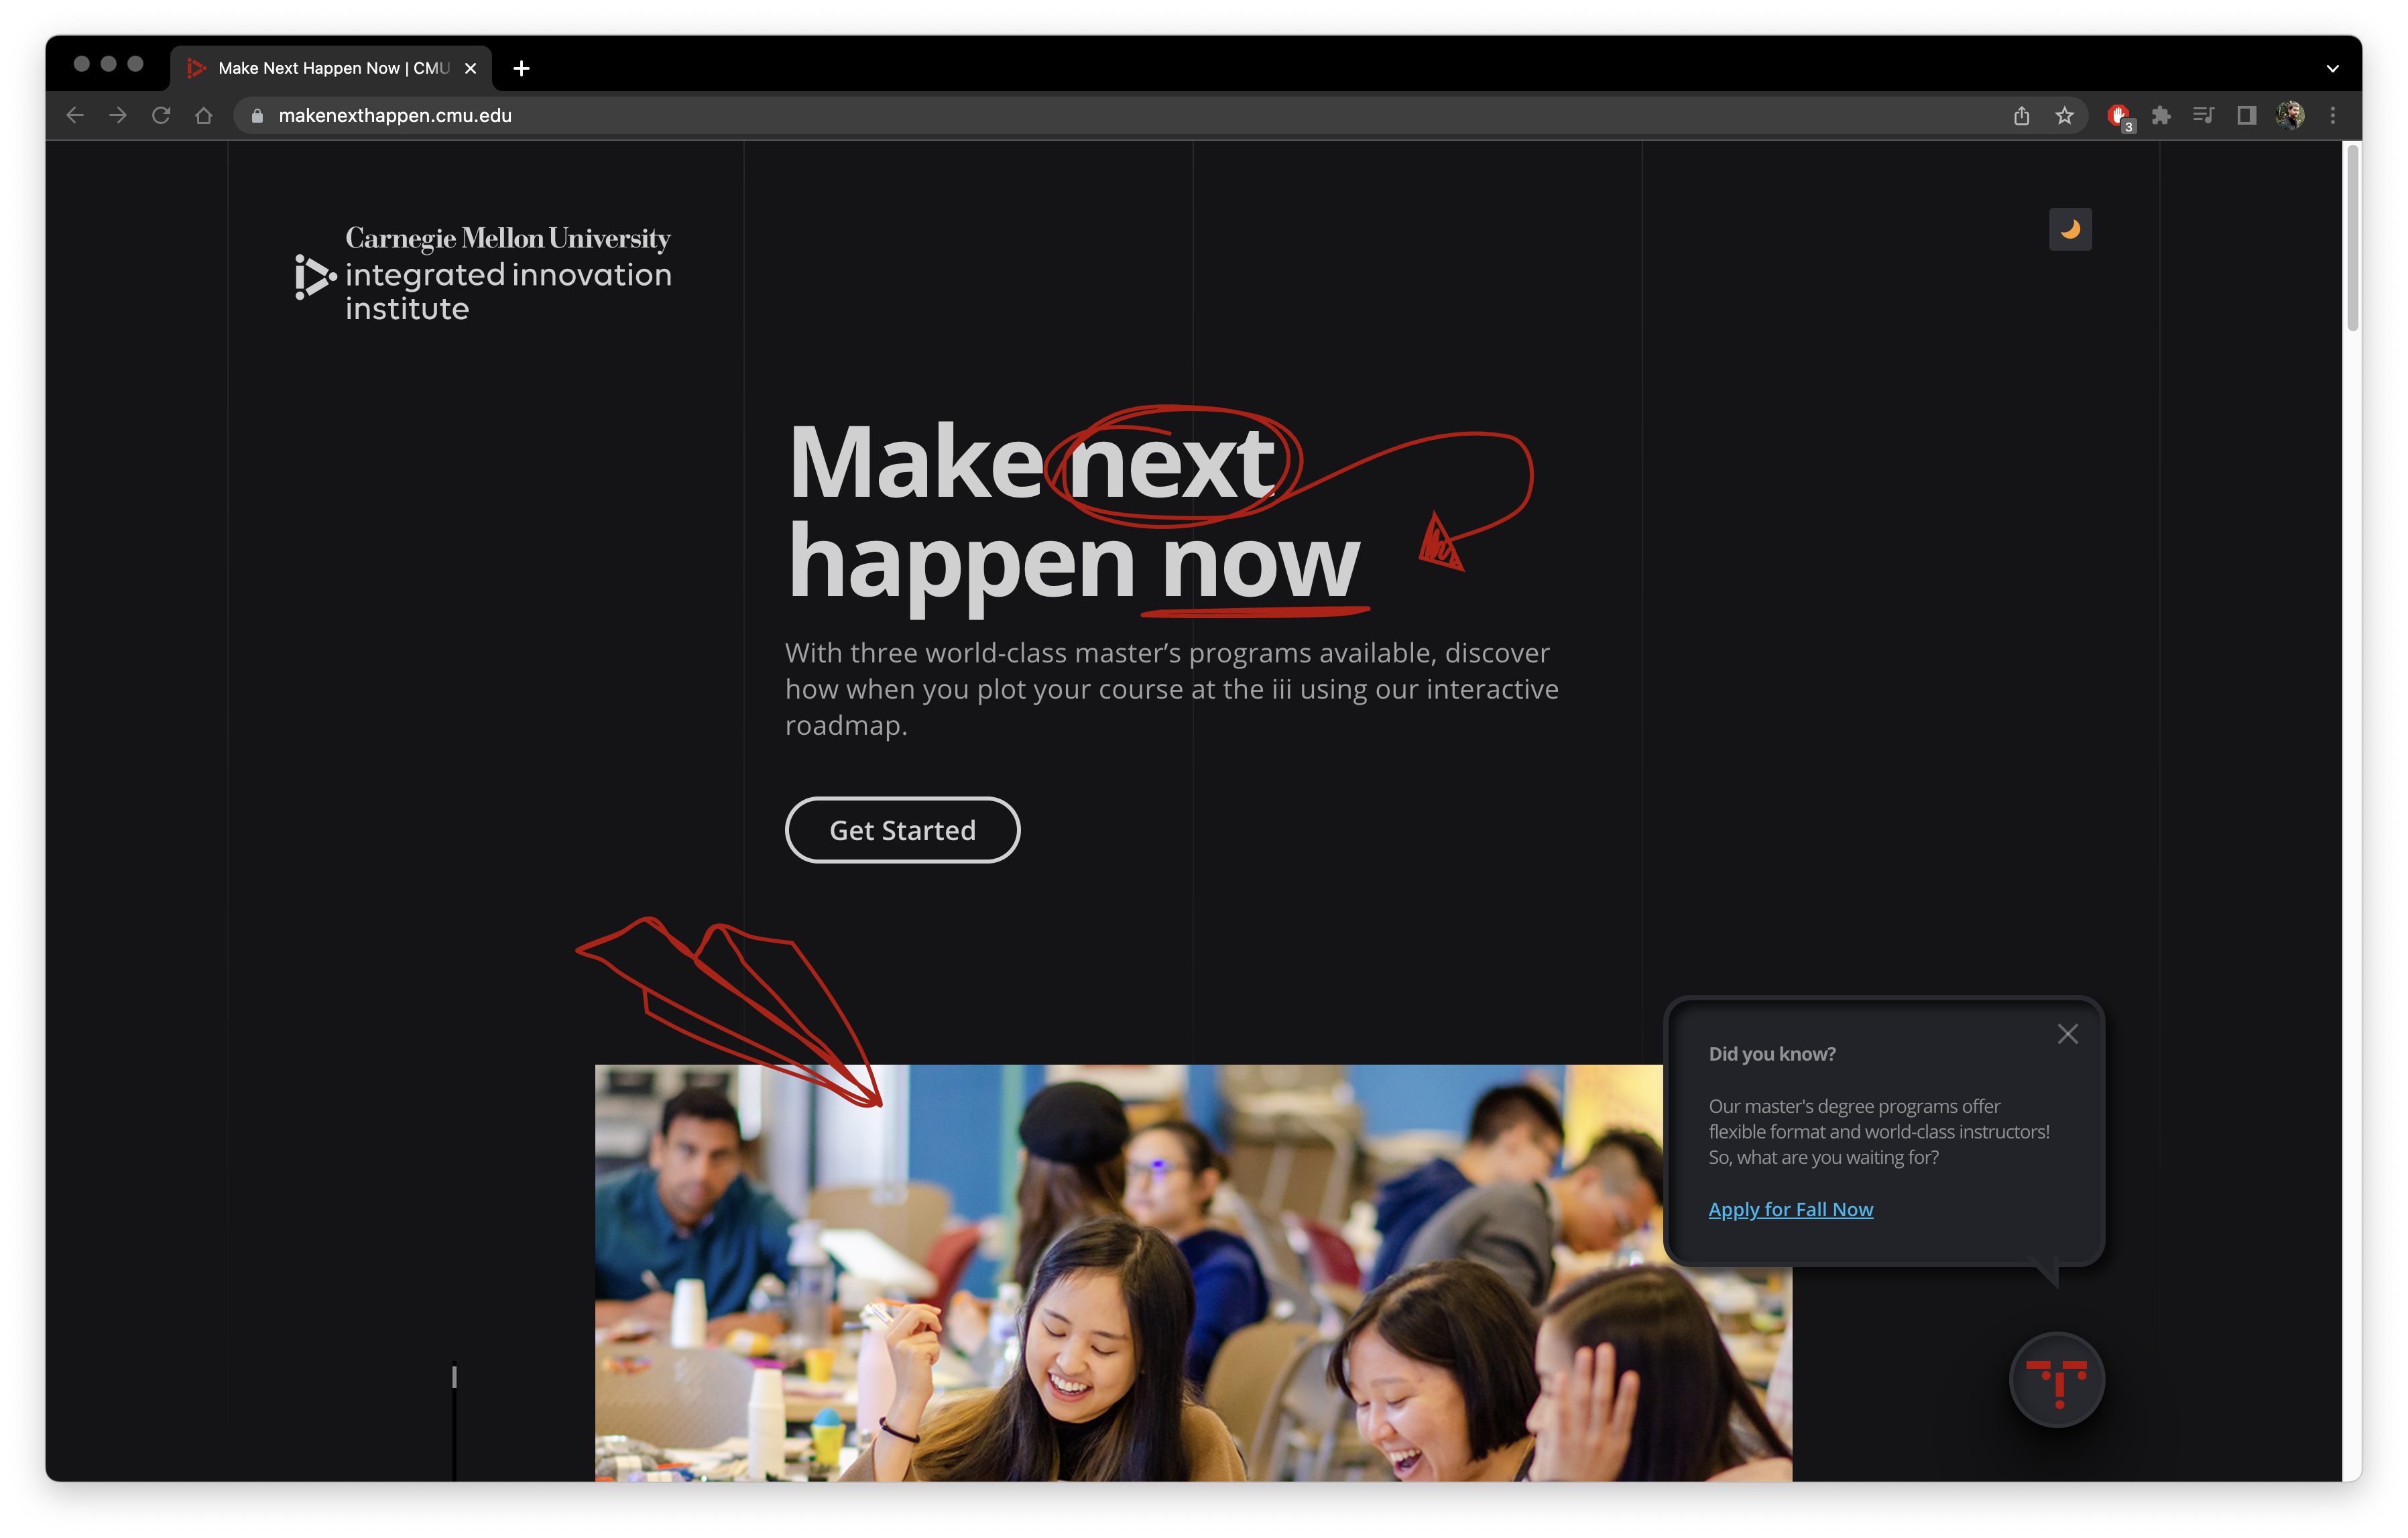The height and width of the screenshot is (1538, 2408).
Task: Open the red accessibility widget button
Action: point(2056,1380)
